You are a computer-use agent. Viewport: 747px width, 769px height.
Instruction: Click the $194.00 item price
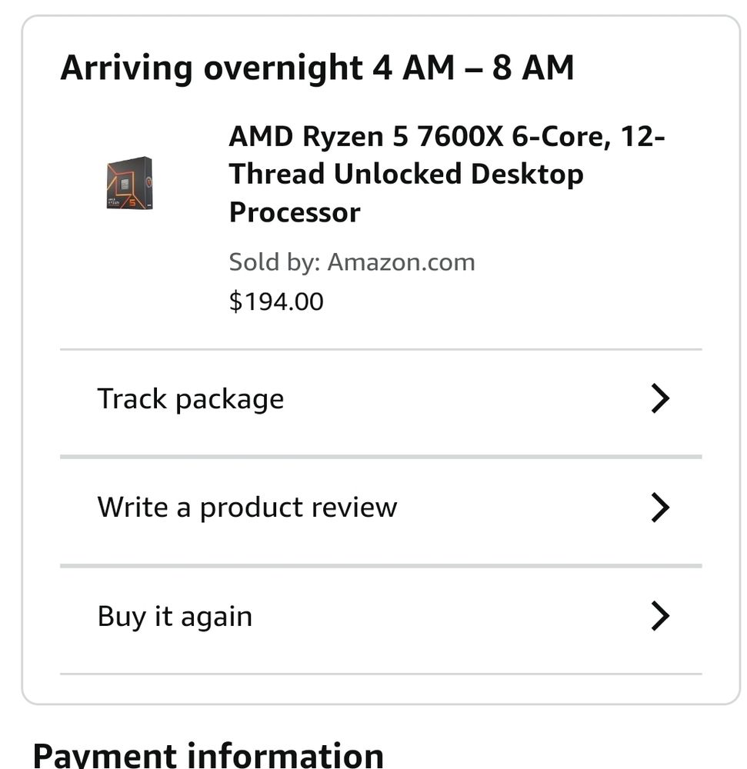click(x=276, y=301)
